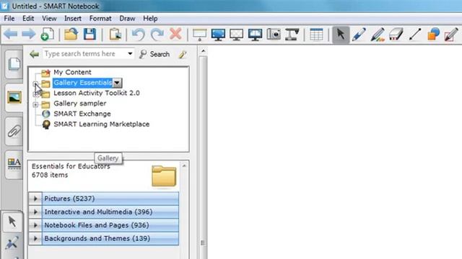Select the Shapes tool
The image size is (462, 259).
(433, 34)
